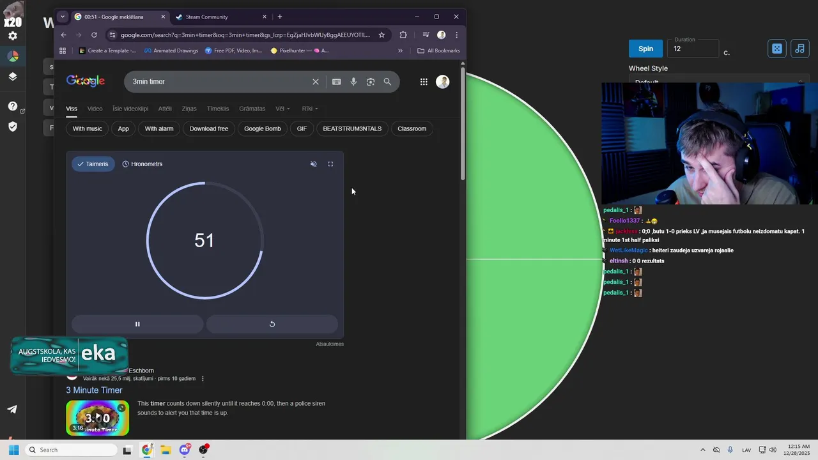This screenshot has height=460, width=818.
Task: Click the With music filter chip
Action: 87,128
